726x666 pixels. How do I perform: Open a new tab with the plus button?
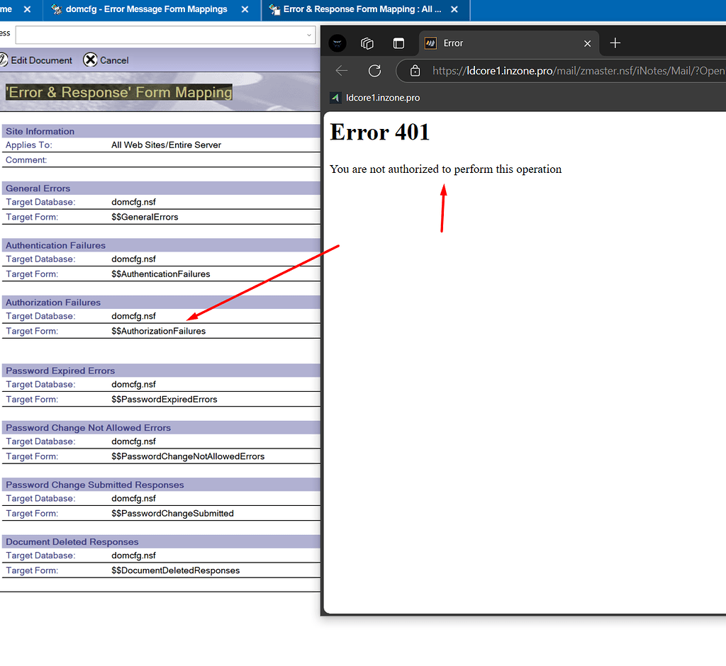coord(615,43)
